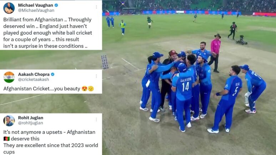Screen dimensions: 276x155
Task: Open the @MichaelVaughan handle link
Action: tap(36, 10)
